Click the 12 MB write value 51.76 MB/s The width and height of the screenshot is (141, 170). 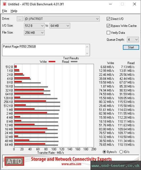[x=106, y=125]
